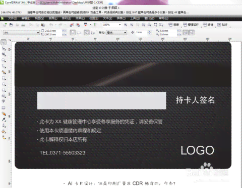Click the 贴齐 snap-to button
242x188 pixels.
click(x=222, y=25)
